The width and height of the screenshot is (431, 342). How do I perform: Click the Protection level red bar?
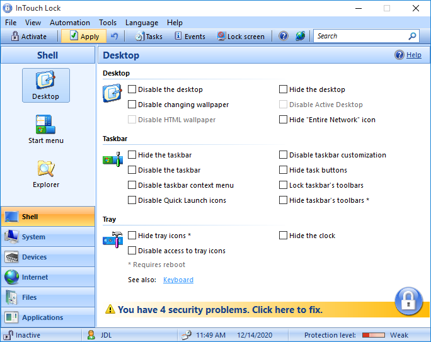tap(374, 335)
